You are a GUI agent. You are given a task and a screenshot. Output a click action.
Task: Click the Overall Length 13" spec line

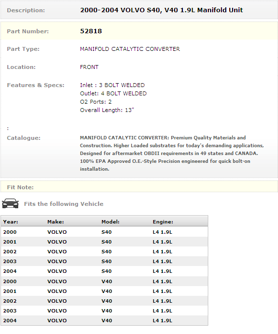pos(107,110)
